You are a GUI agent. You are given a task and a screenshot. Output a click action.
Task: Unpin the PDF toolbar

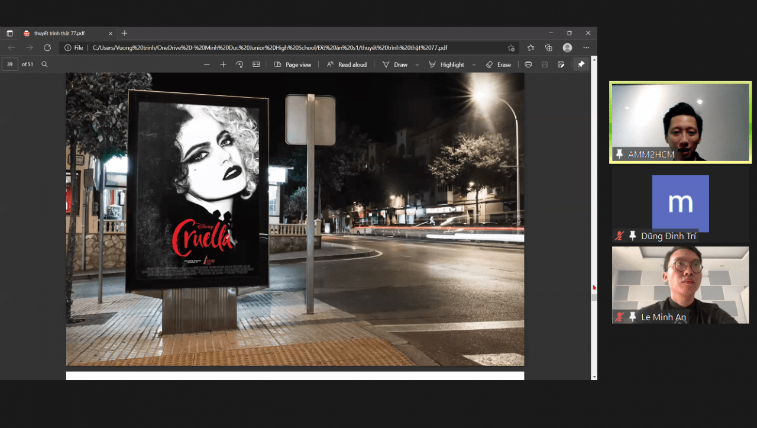point(581,65)
